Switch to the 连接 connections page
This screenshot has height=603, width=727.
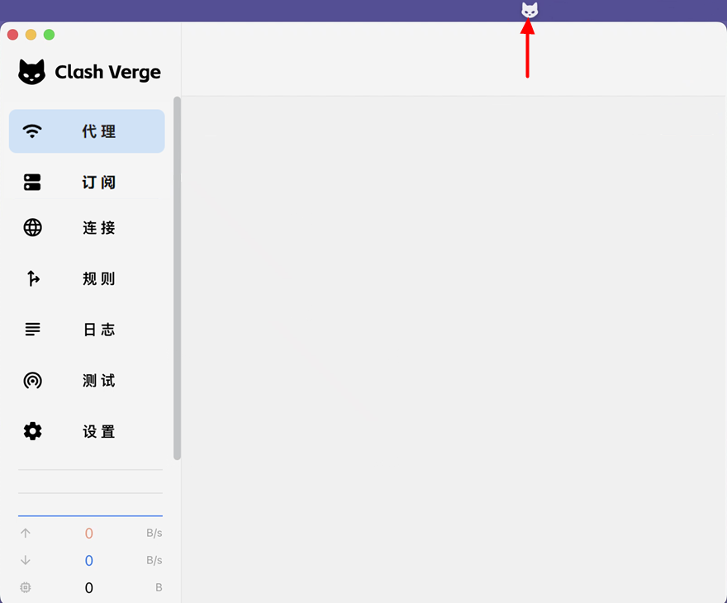(x=87, y=228)
